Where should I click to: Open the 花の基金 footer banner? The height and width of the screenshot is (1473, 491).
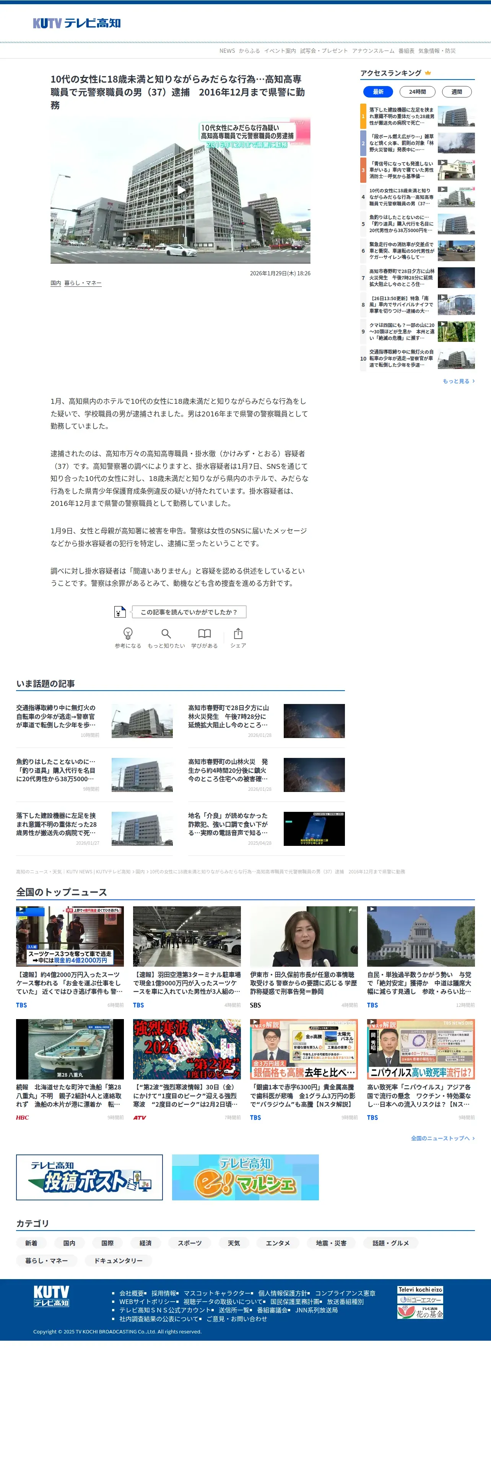tap(420, 1312)
